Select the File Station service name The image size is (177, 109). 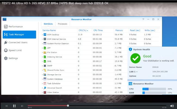52,52
